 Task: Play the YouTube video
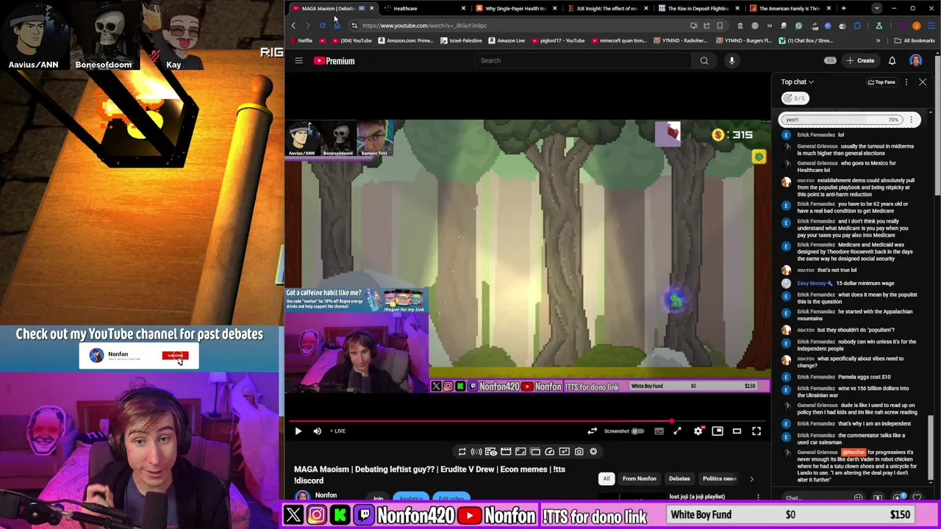[298, 431]
